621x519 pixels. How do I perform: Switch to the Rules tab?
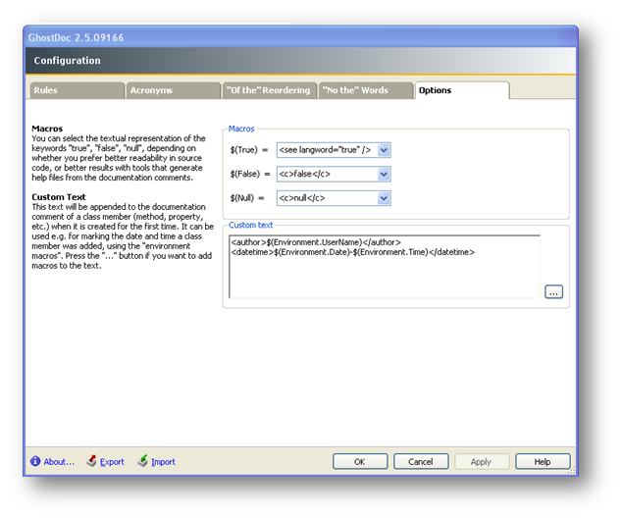click(x=77, y=90)
